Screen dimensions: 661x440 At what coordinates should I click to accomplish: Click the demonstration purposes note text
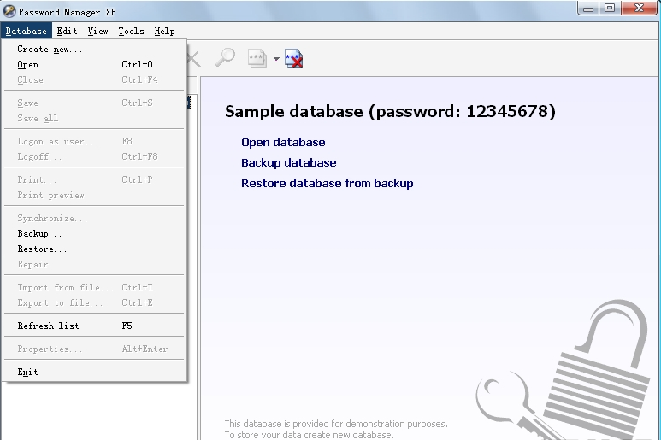[x=336, y=429]
